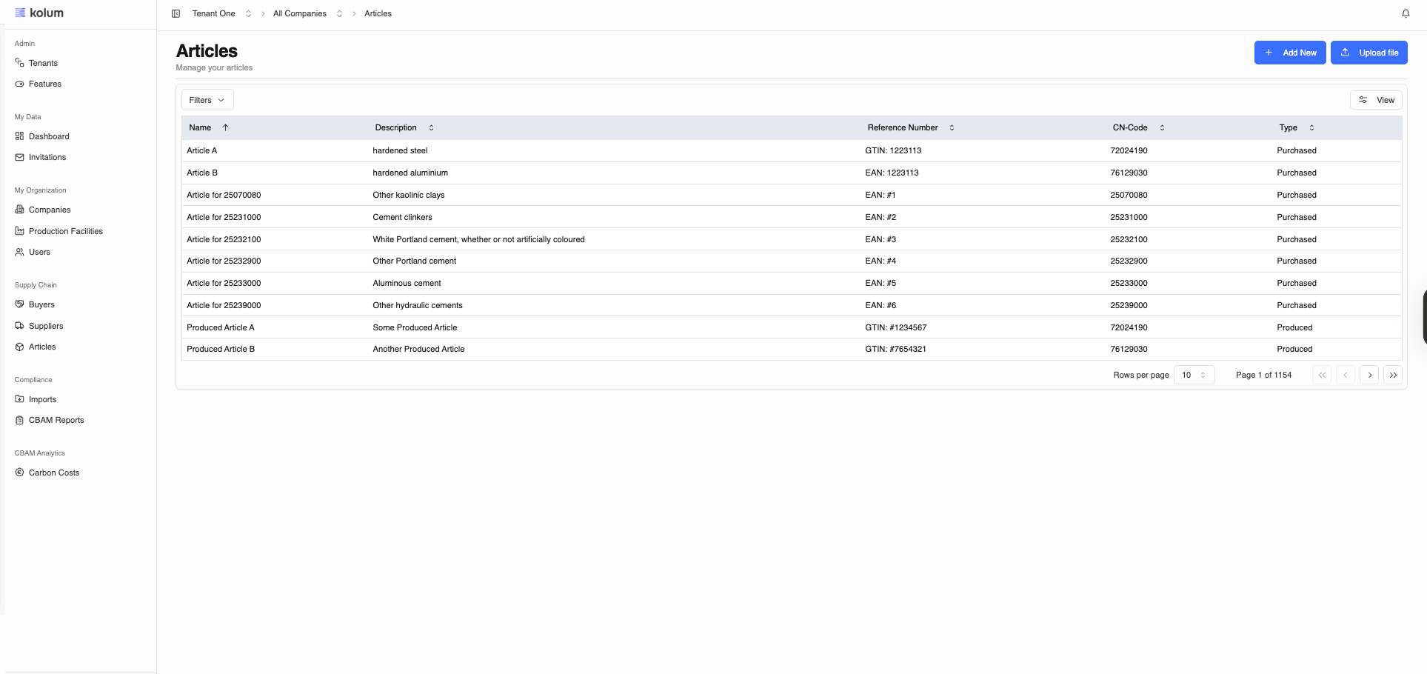Sort by the Name column arrow

coord(225,127)
